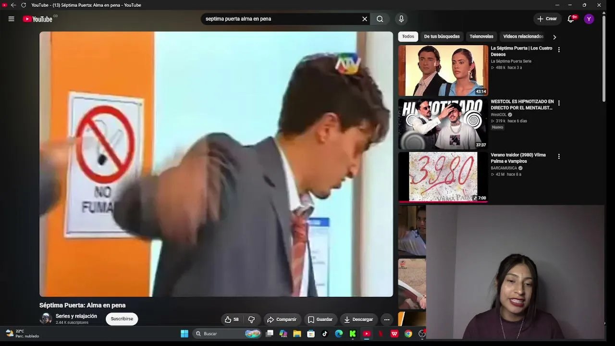
Task: Open options for WESTCOL video
Action: coord(559,103)
